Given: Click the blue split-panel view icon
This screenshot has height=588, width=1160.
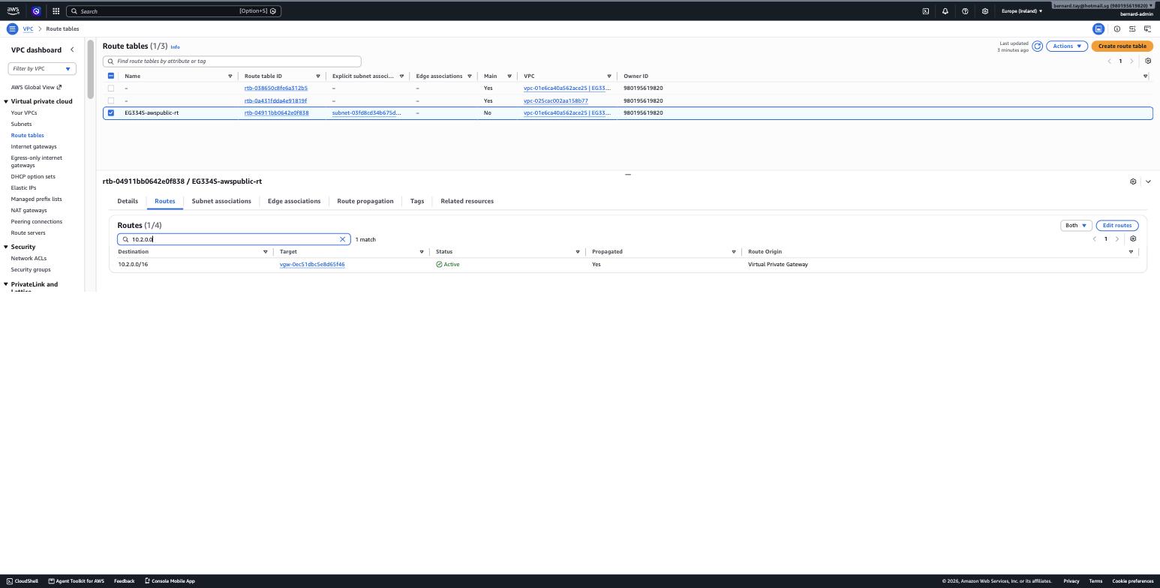Looking at the screenshot, I should 1098,28.
